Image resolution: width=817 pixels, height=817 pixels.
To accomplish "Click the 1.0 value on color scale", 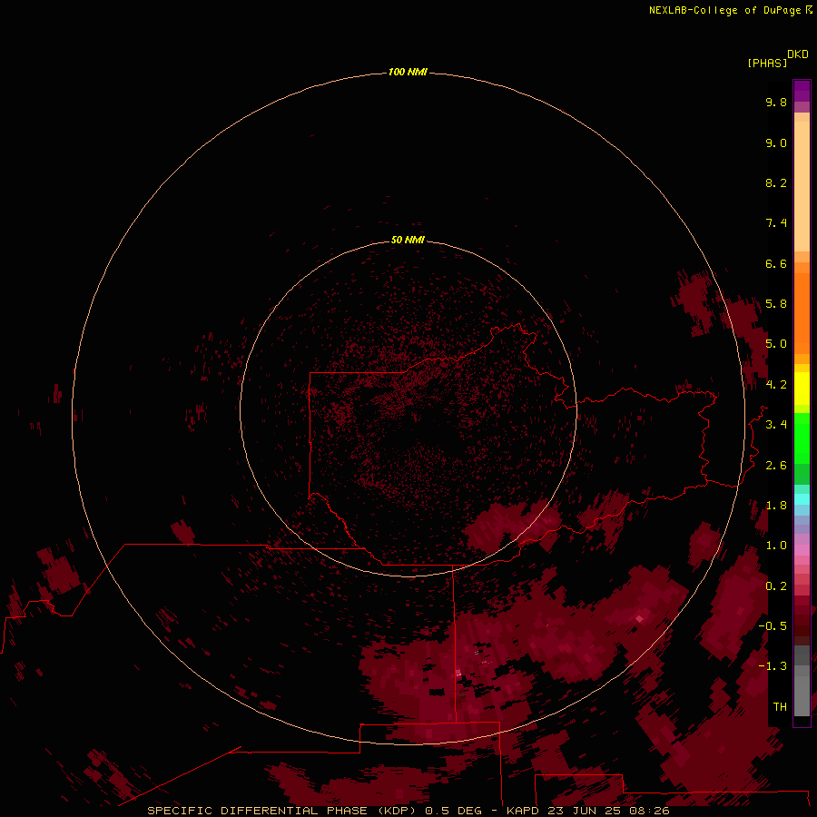I will click(x=776, y=546).
